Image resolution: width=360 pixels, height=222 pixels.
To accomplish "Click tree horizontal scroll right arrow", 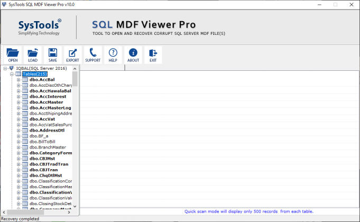I will coord(69,212).
